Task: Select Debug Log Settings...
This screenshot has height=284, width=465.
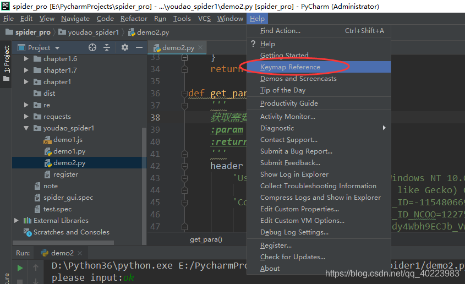Action: point(319,232)
